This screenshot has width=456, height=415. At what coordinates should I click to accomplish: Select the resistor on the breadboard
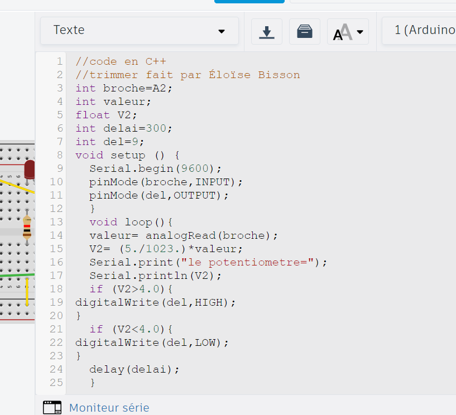[x=27, y=228]
